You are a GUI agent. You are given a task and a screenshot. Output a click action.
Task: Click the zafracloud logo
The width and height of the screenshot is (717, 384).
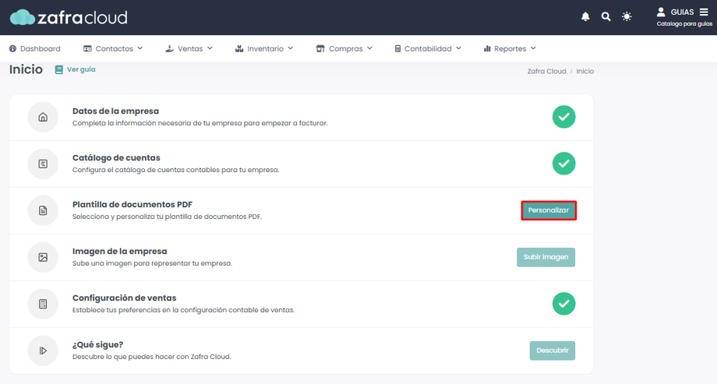tap(69, 17)
